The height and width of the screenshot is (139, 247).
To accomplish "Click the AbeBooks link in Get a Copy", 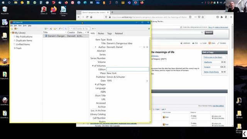I will point(208,62).
